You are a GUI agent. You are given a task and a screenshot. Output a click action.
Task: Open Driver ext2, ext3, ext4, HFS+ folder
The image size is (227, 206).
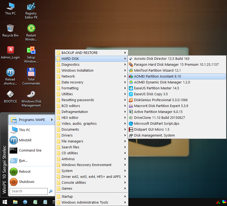92,176
